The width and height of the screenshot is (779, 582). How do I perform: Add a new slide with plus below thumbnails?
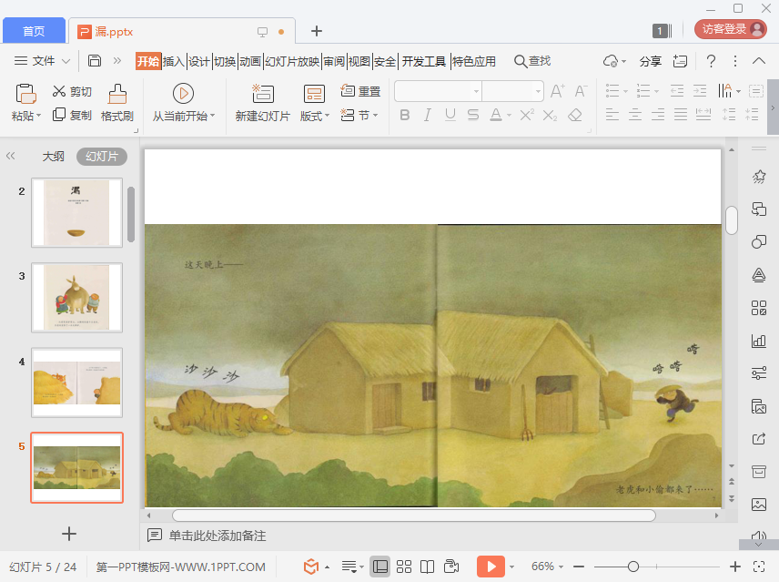[x=69, y=534]
